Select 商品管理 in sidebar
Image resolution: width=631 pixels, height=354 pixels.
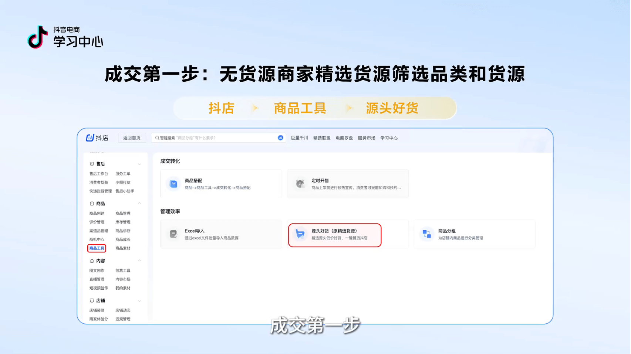tap(123, 214)
